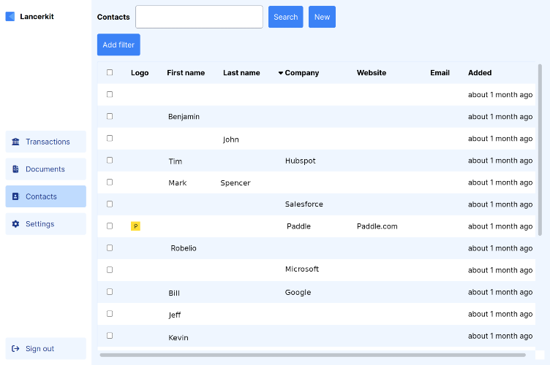Open Settings via the gear icon

point(15,224)
